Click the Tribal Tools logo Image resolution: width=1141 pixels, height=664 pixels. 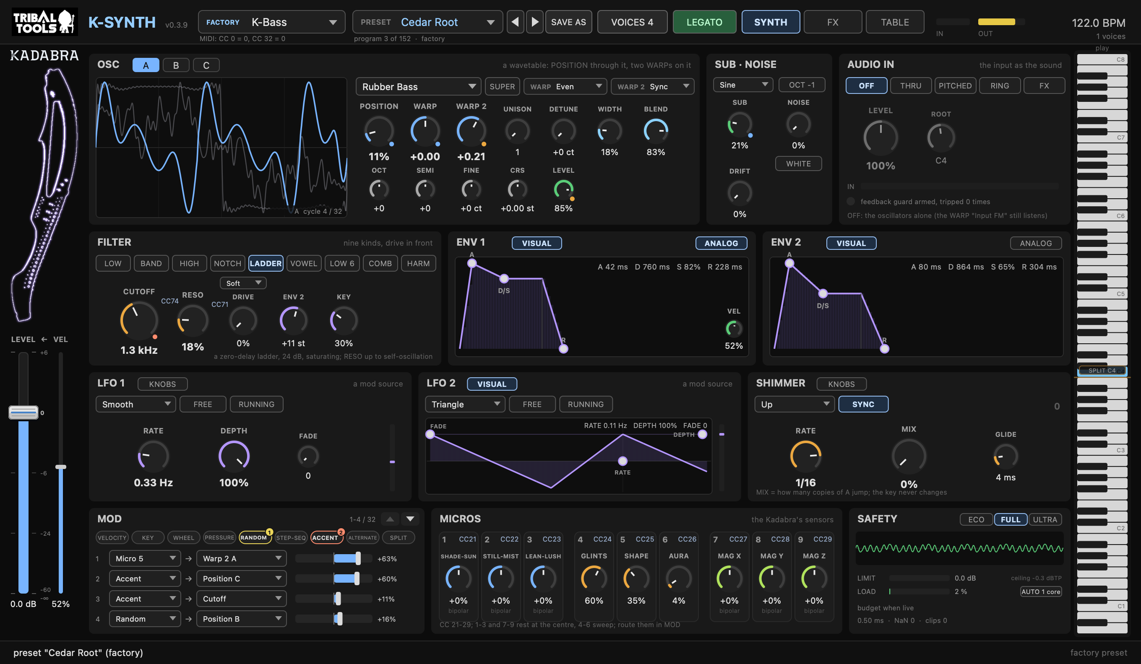coord(44,22)
